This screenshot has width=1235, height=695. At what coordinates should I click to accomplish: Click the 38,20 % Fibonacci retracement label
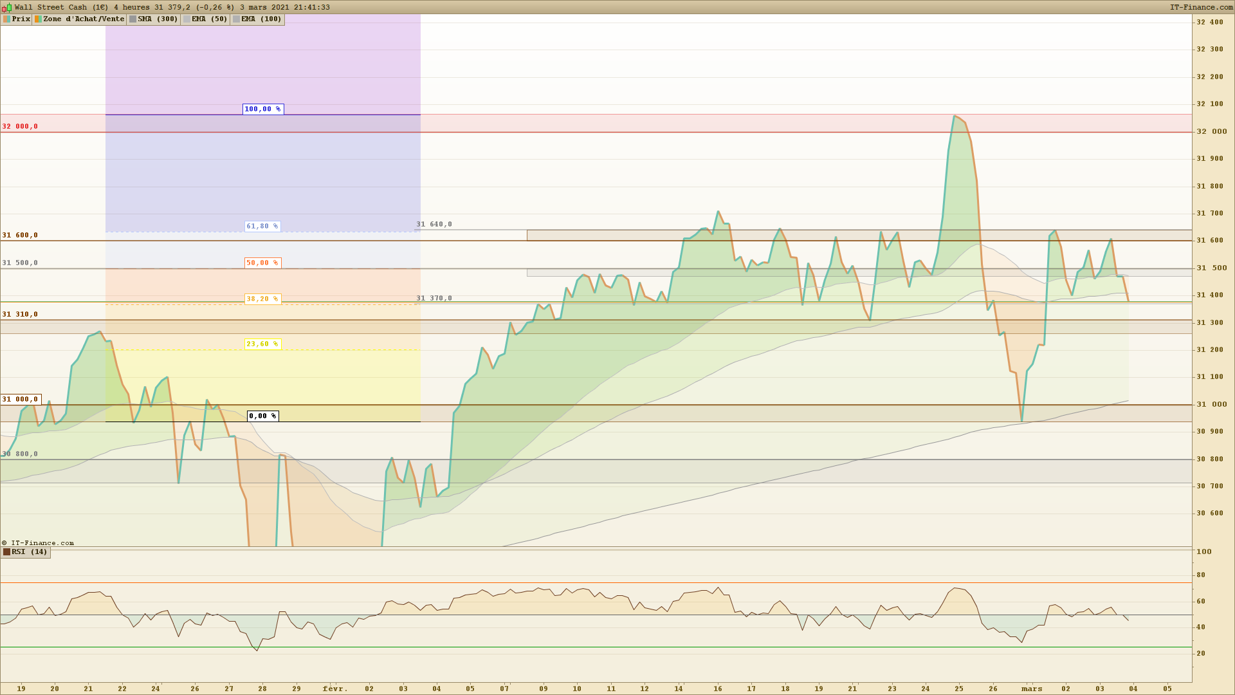(262, 299)
